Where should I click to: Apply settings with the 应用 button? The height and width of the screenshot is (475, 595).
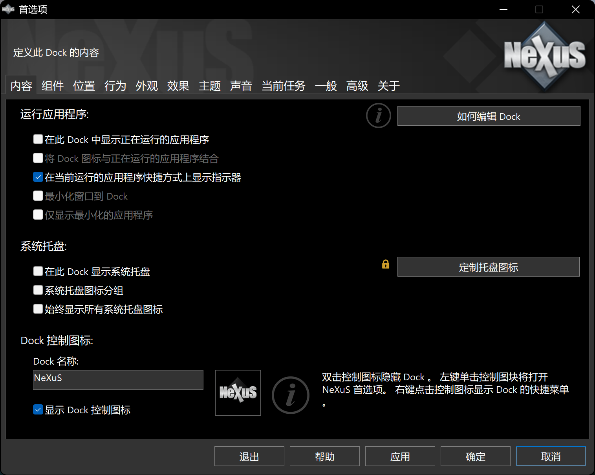coord(400,456)
